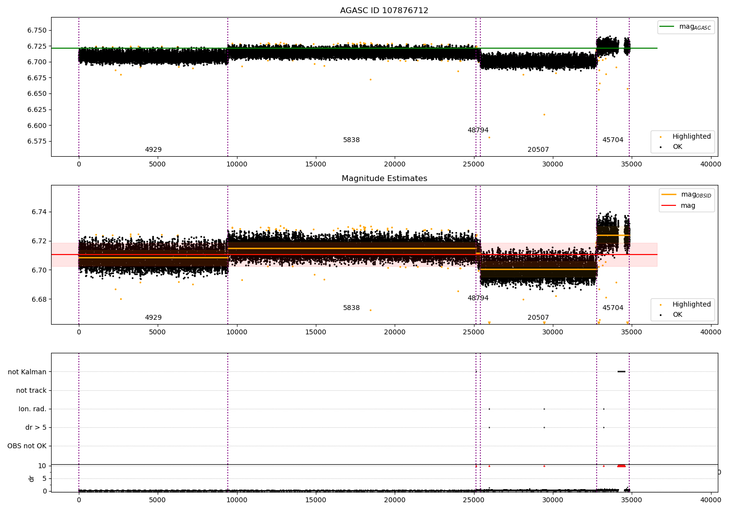Click the 6.650 y-axis tick in top plot

(37, 93)
